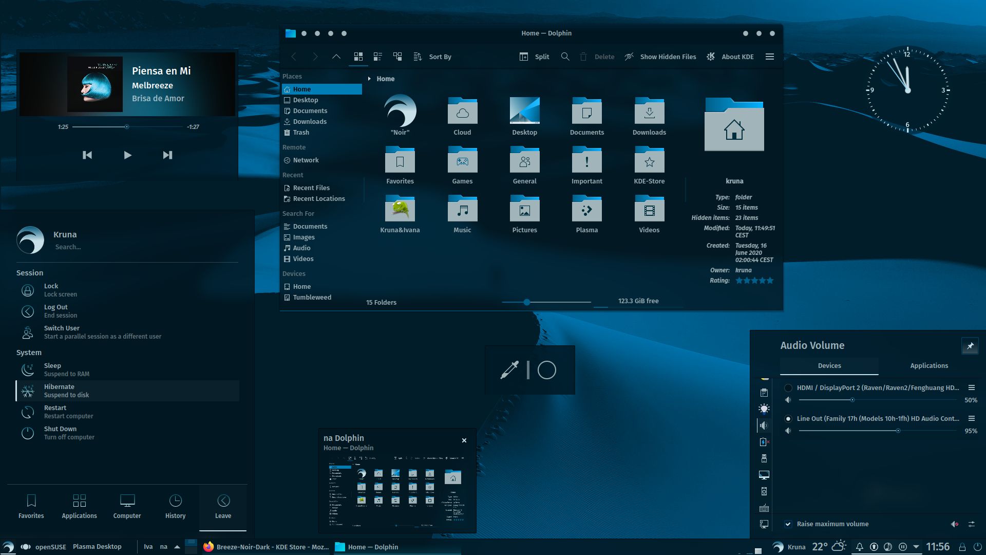Switch Dolphin to details view mode
Image resolution: width=986 pixels, height=555 pixels.
378,57
